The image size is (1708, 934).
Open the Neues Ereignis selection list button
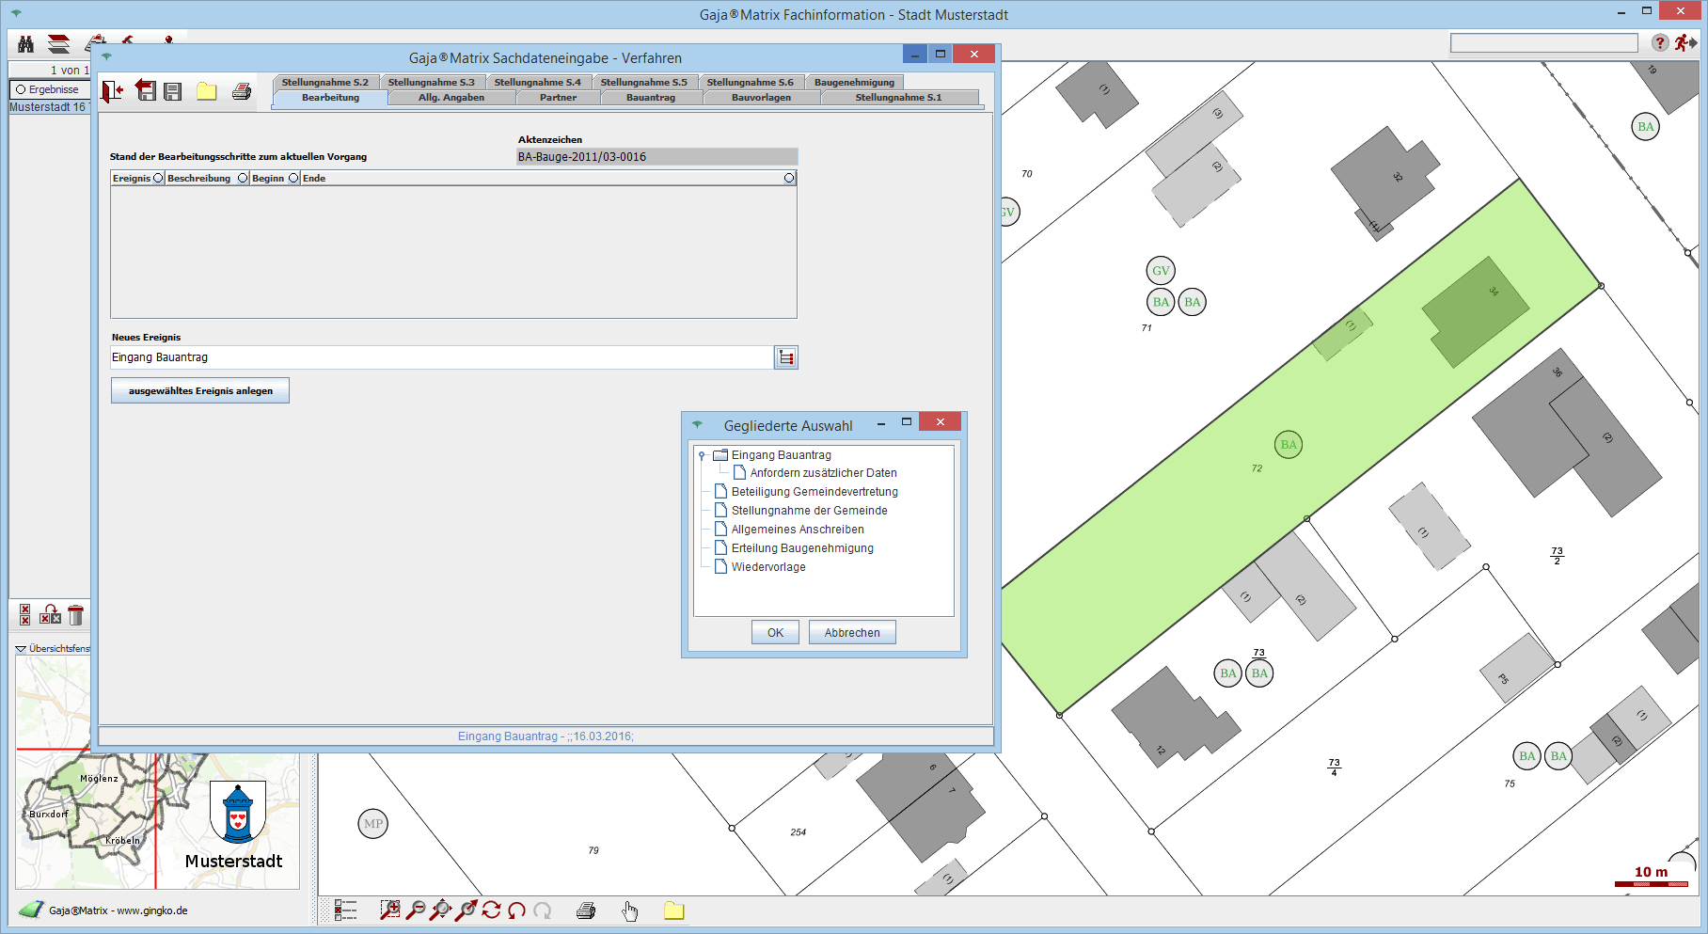(x=785, y=357)
